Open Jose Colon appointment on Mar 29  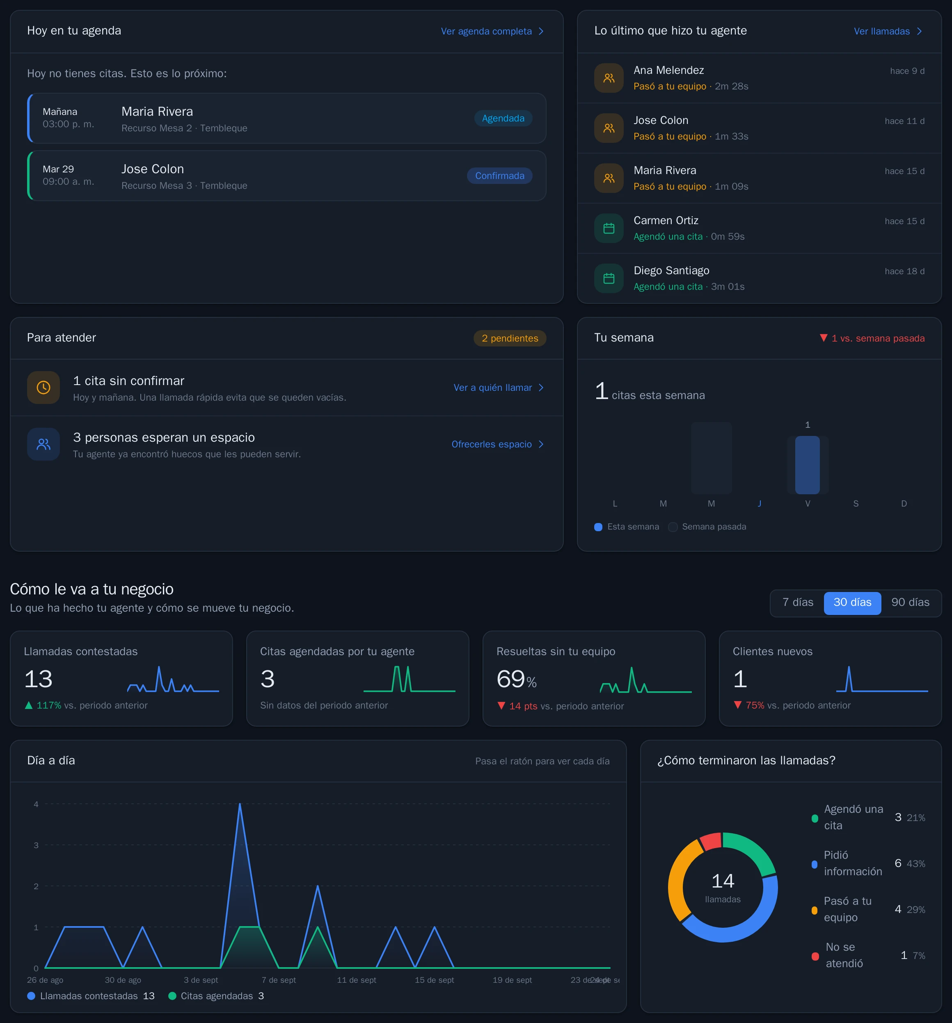point(286,176)
